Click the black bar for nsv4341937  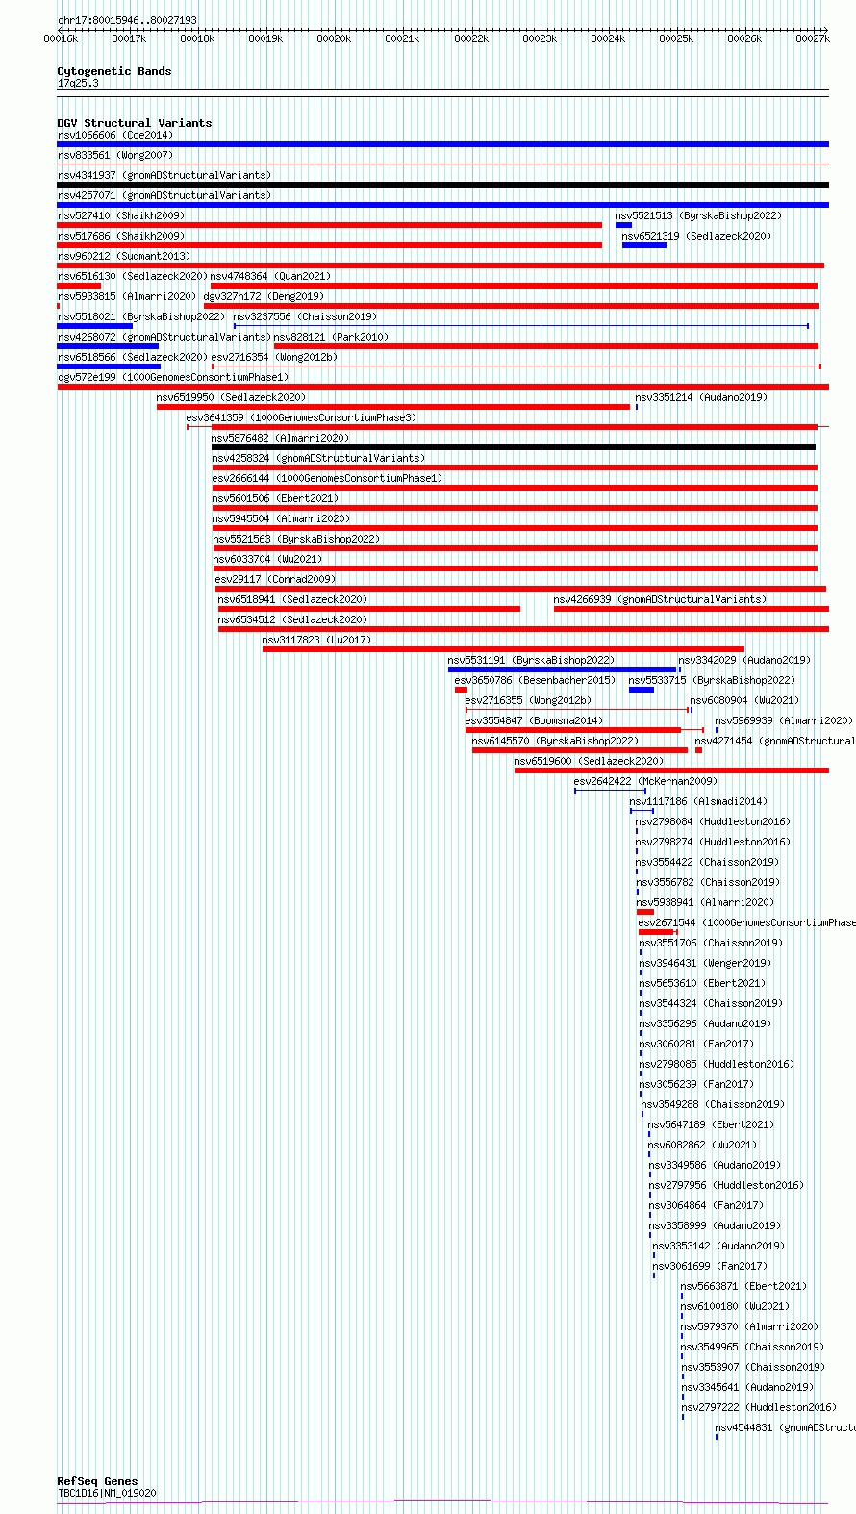pyautogui.click(x=442, y=185)
